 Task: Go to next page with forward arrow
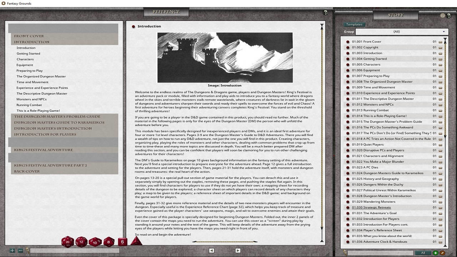coord(237,250)
